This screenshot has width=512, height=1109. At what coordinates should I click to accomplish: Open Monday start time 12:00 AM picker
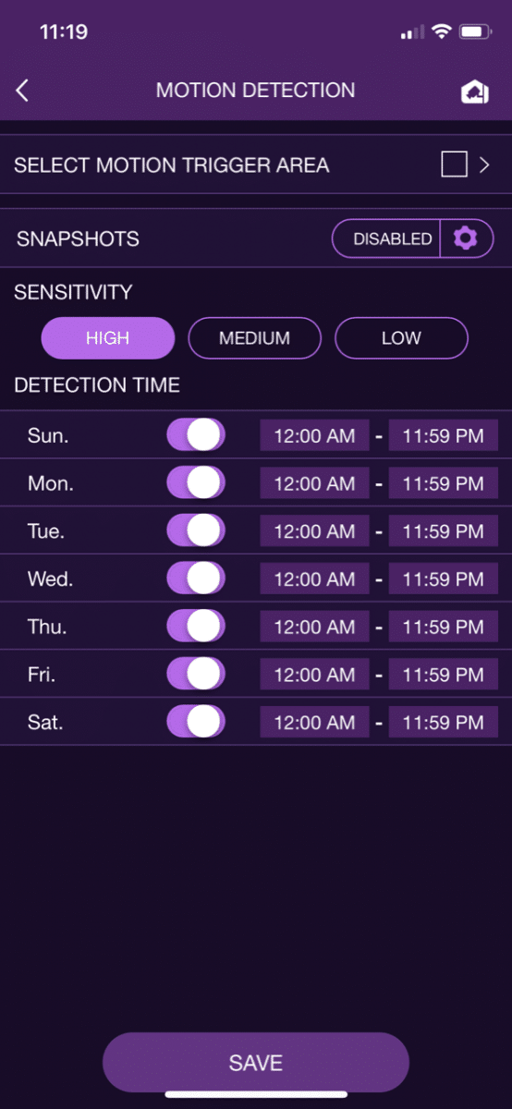(314, 483)
